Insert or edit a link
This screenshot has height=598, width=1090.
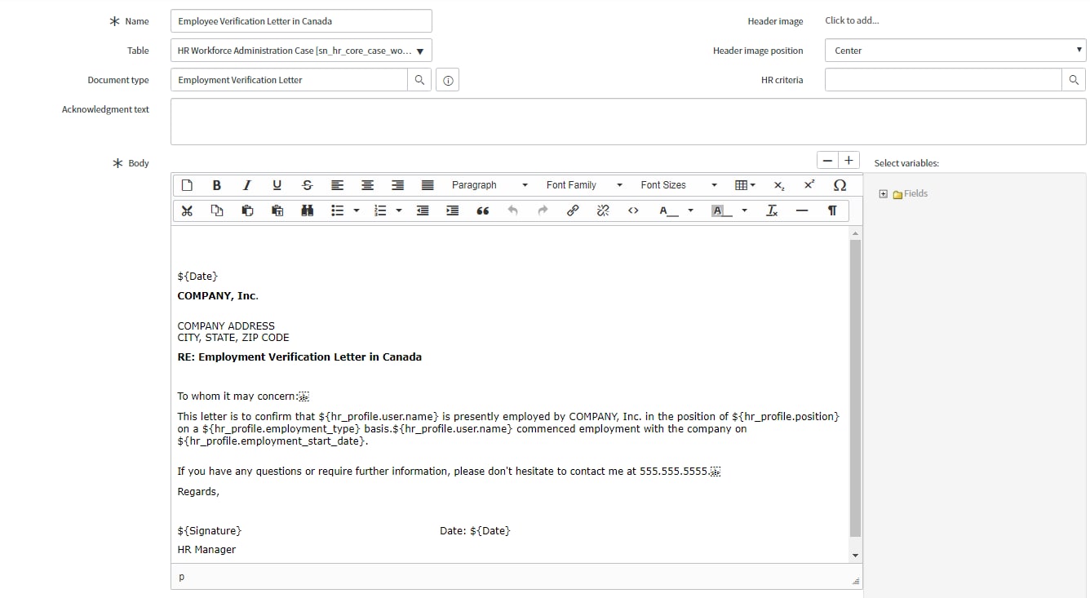(573, 210)
